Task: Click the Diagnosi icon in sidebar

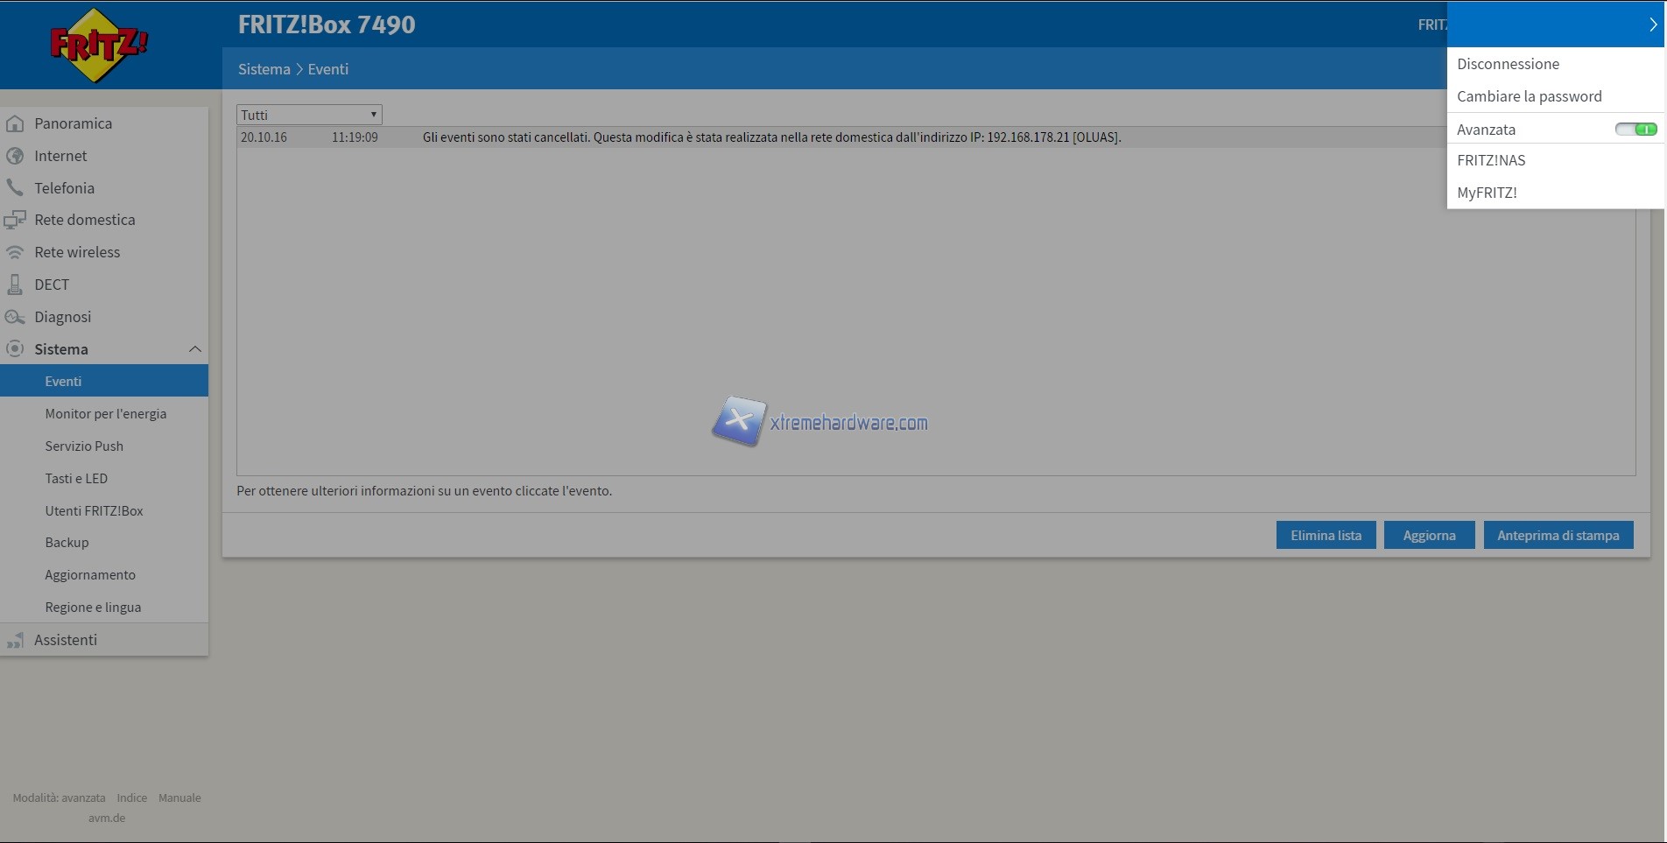Action: click(x=15, y=317)
